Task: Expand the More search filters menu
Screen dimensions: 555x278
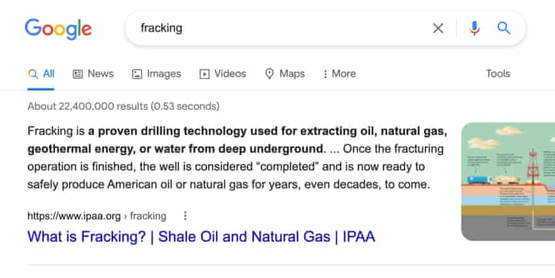Action: click(x=339, y=74)
